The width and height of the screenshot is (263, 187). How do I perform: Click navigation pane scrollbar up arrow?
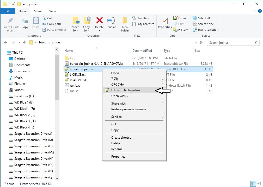[x=57, y=50]
